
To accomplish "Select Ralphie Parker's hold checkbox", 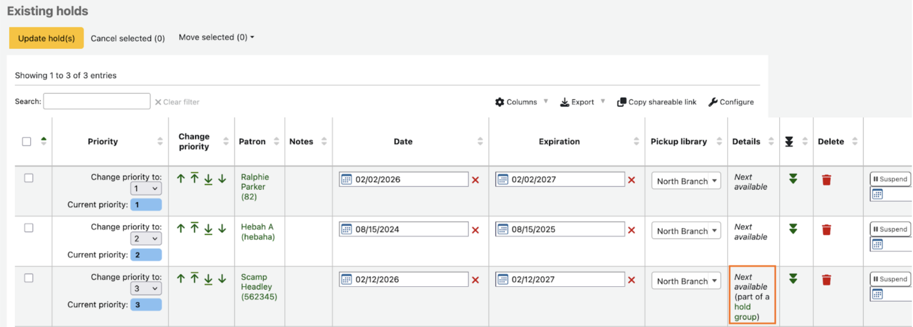I will [29, 178].
